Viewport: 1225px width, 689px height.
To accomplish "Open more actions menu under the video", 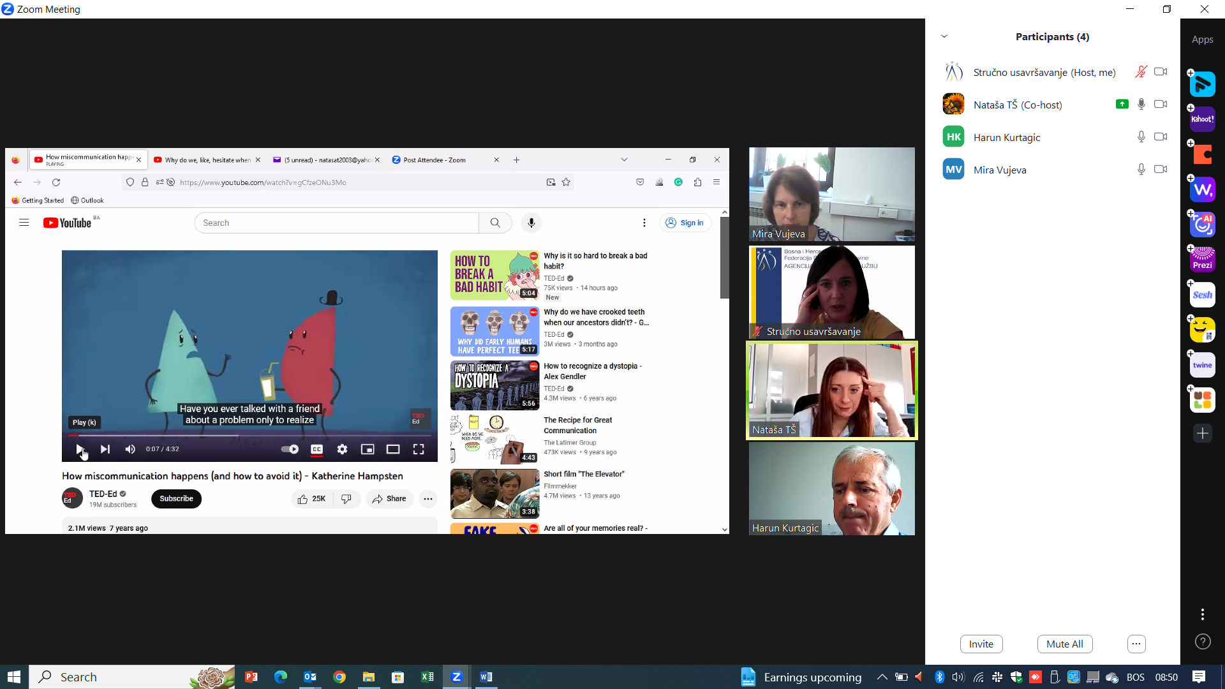I will pos(428,499).
